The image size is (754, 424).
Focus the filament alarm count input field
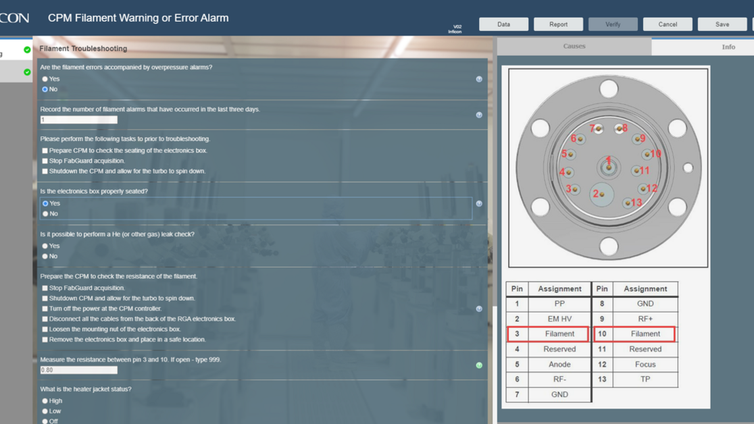coord(79,120)
